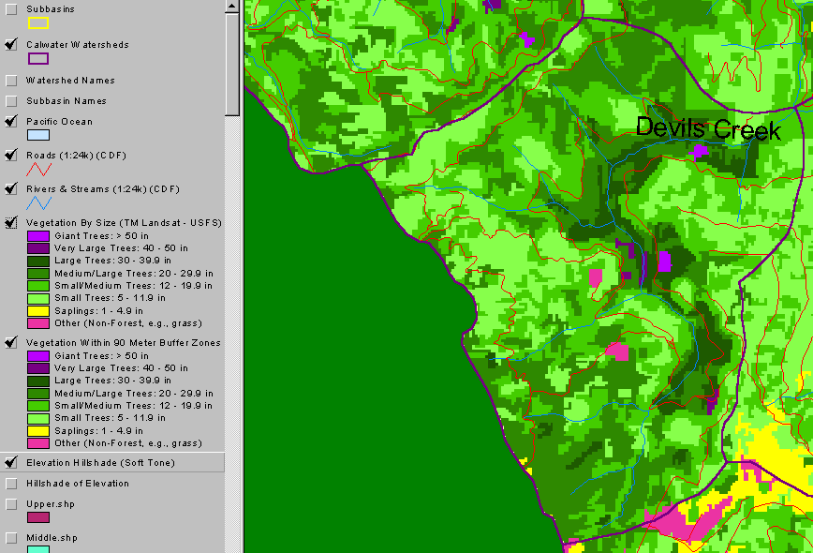Select Other Non-Forest swatch in Buffer Zones legend
The width and height of the screenshot is (813, 553).
(38, 443)
